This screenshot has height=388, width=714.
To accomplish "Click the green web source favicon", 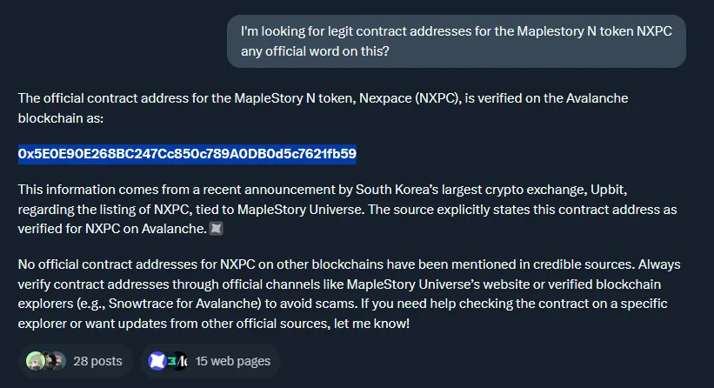I will pyautogui.click(x=171, y=361).
